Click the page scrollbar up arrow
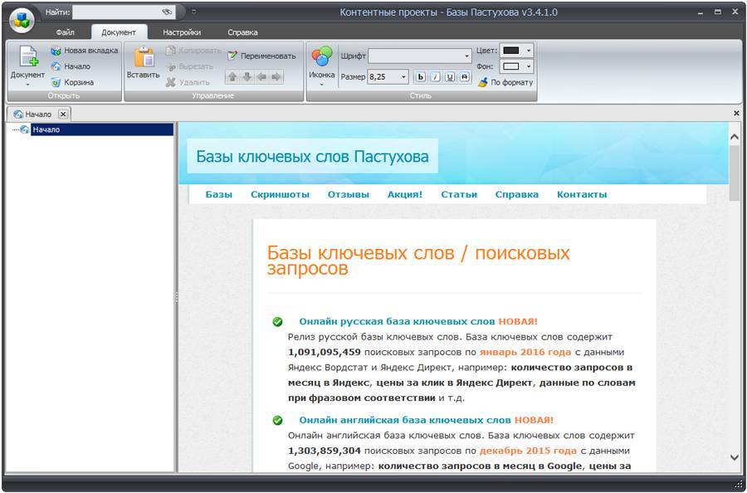 [x=735, y=137]
